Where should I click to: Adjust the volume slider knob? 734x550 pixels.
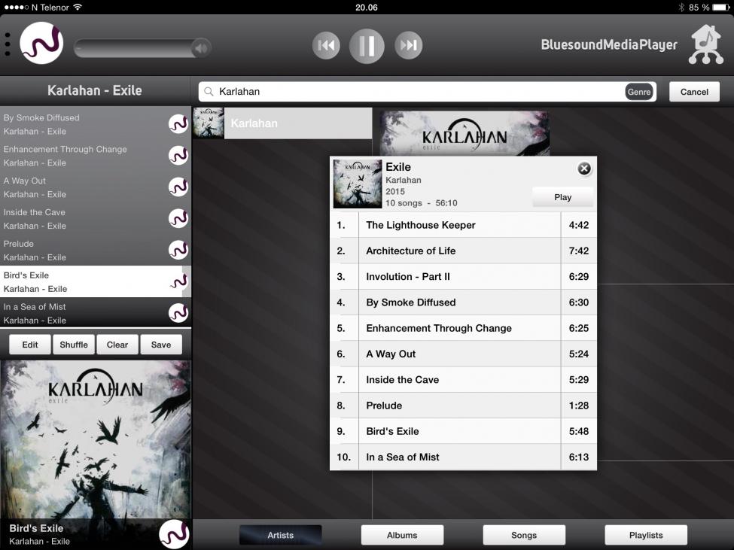[x=201, y=47]
